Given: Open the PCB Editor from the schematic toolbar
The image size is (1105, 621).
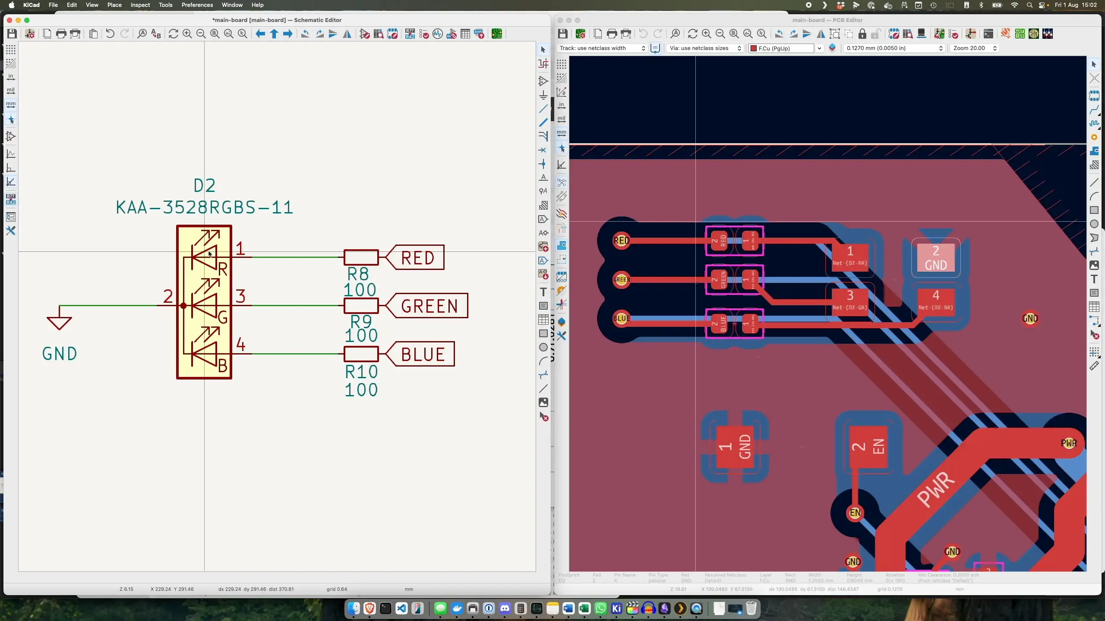Looking at the screenshot, I should pos(496,34).
